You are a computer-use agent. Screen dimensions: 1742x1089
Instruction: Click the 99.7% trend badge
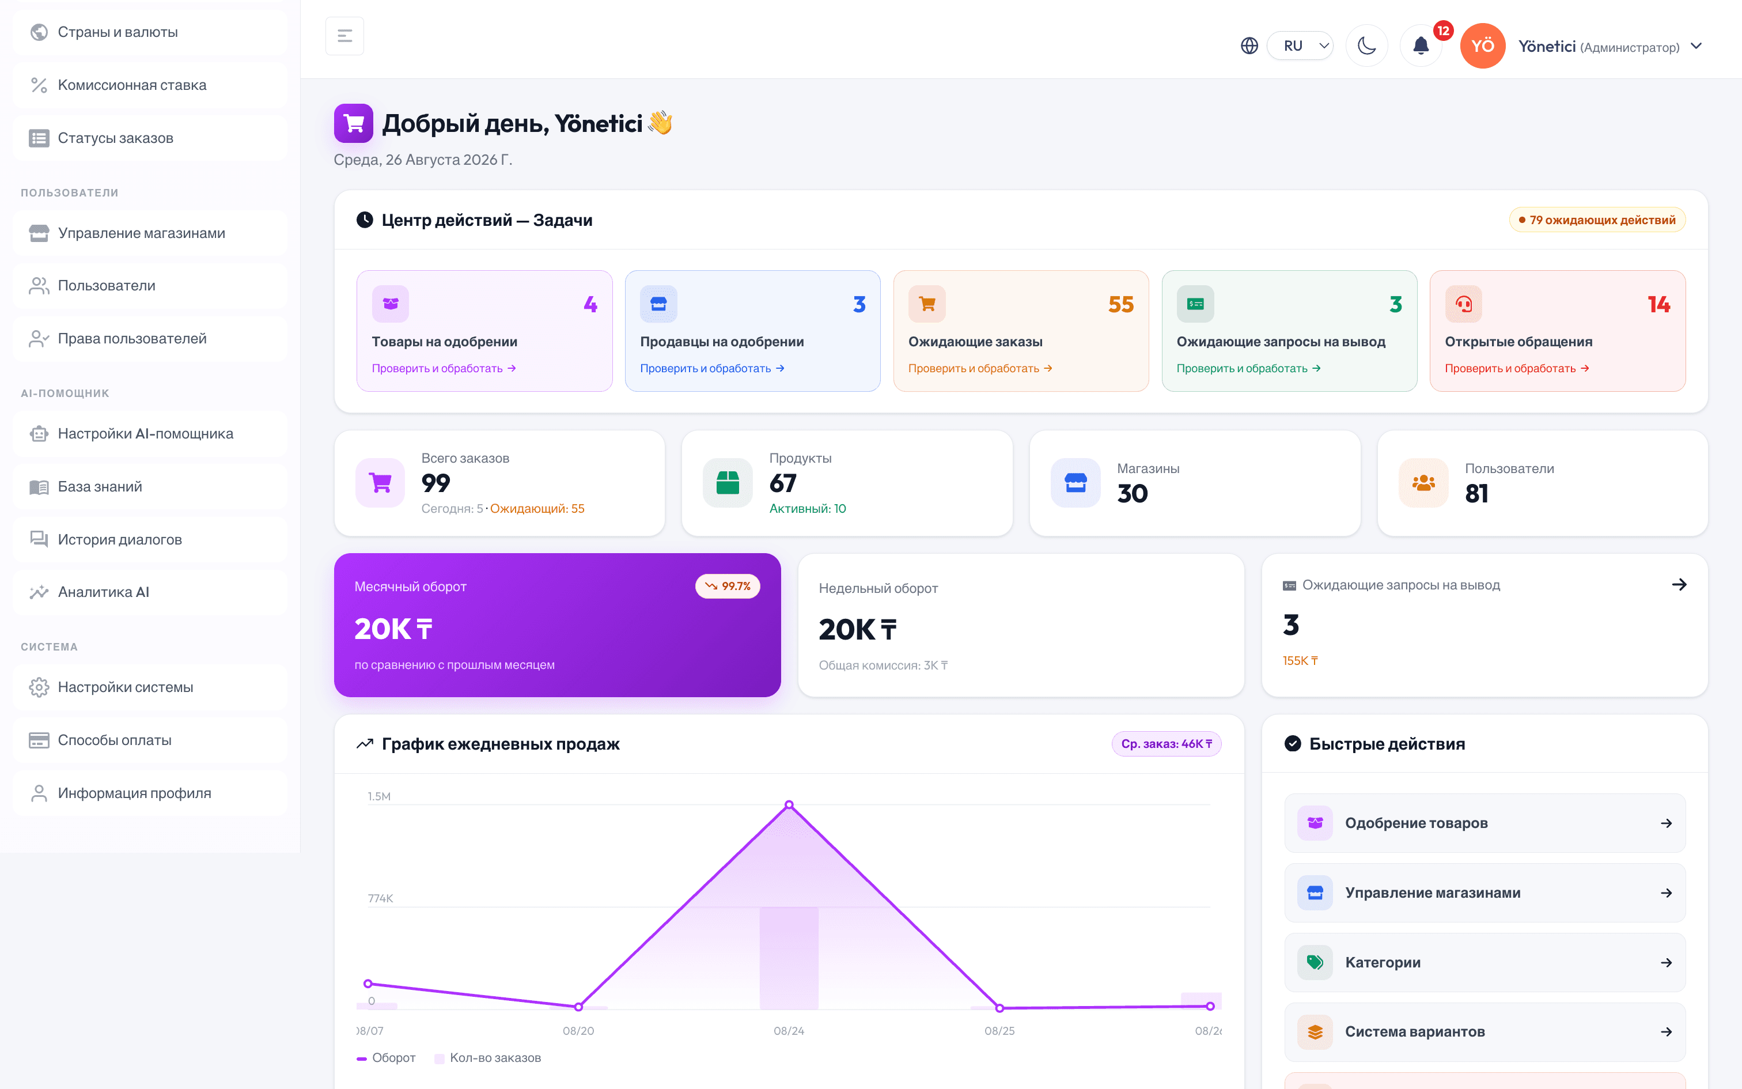pos(727,587)
